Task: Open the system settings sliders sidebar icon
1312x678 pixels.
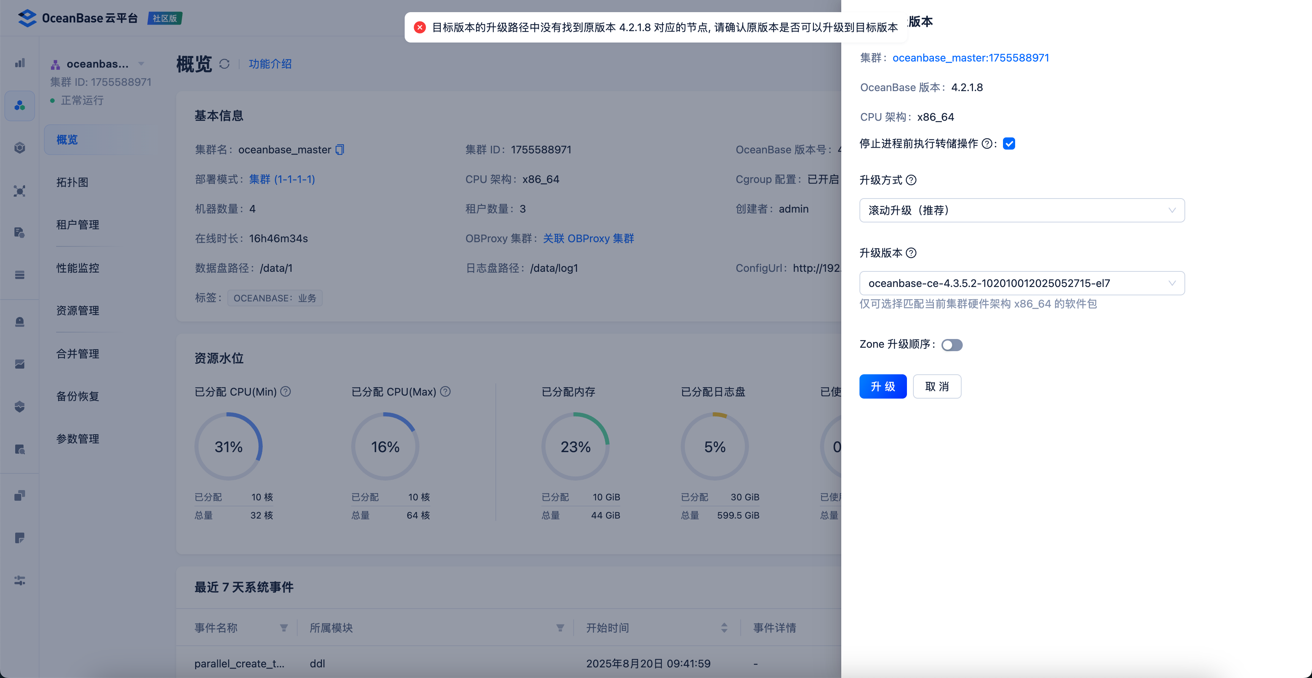Action: [20, 580]
